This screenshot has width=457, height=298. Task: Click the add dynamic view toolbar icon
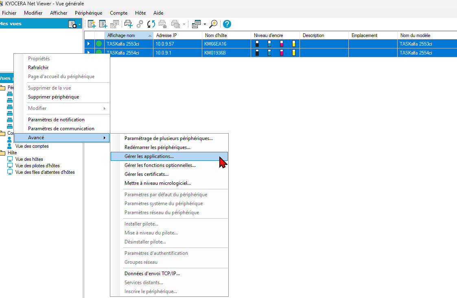[x=92, y=24]
